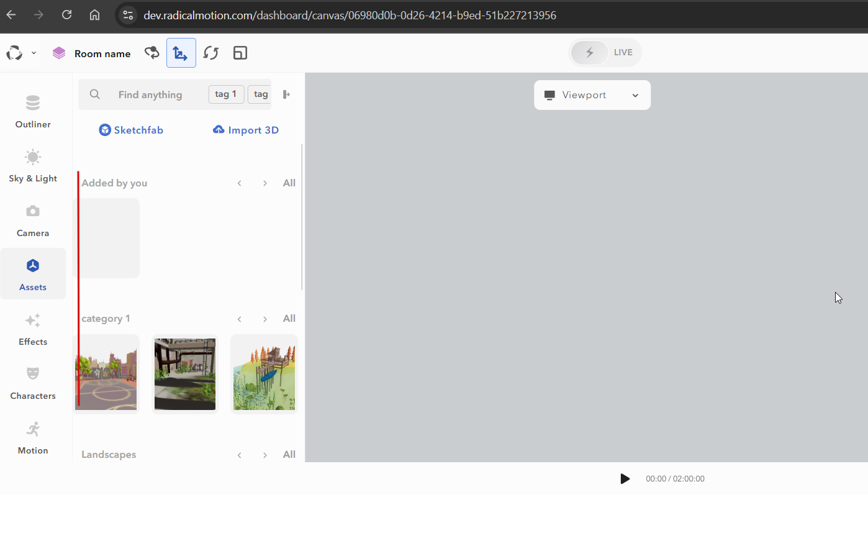Go to next in category 1
Screen dimensions: 868x533
265,319
